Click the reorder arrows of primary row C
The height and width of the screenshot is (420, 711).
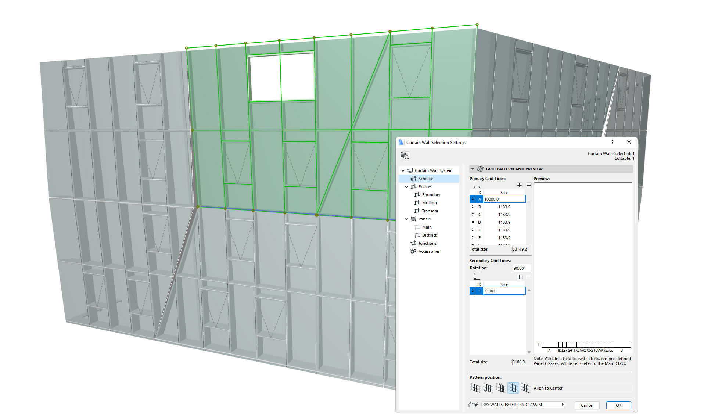[473, 215]
